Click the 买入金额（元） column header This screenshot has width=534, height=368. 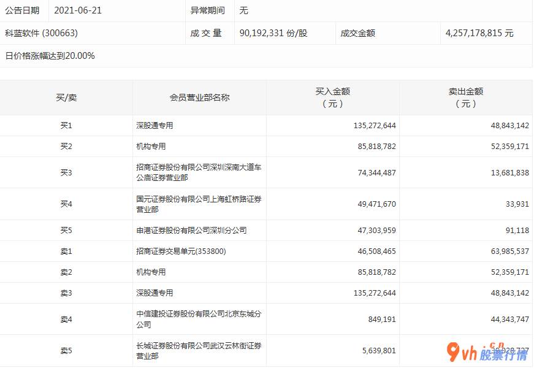click(x=333, y=98)
